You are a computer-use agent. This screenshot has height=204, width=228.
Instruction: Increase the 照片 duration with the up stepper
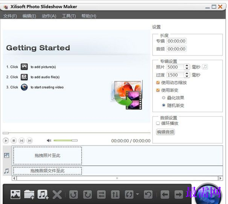tap(187, 66)
